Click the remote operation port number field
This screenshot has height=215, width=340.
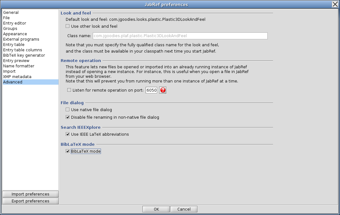151,90
